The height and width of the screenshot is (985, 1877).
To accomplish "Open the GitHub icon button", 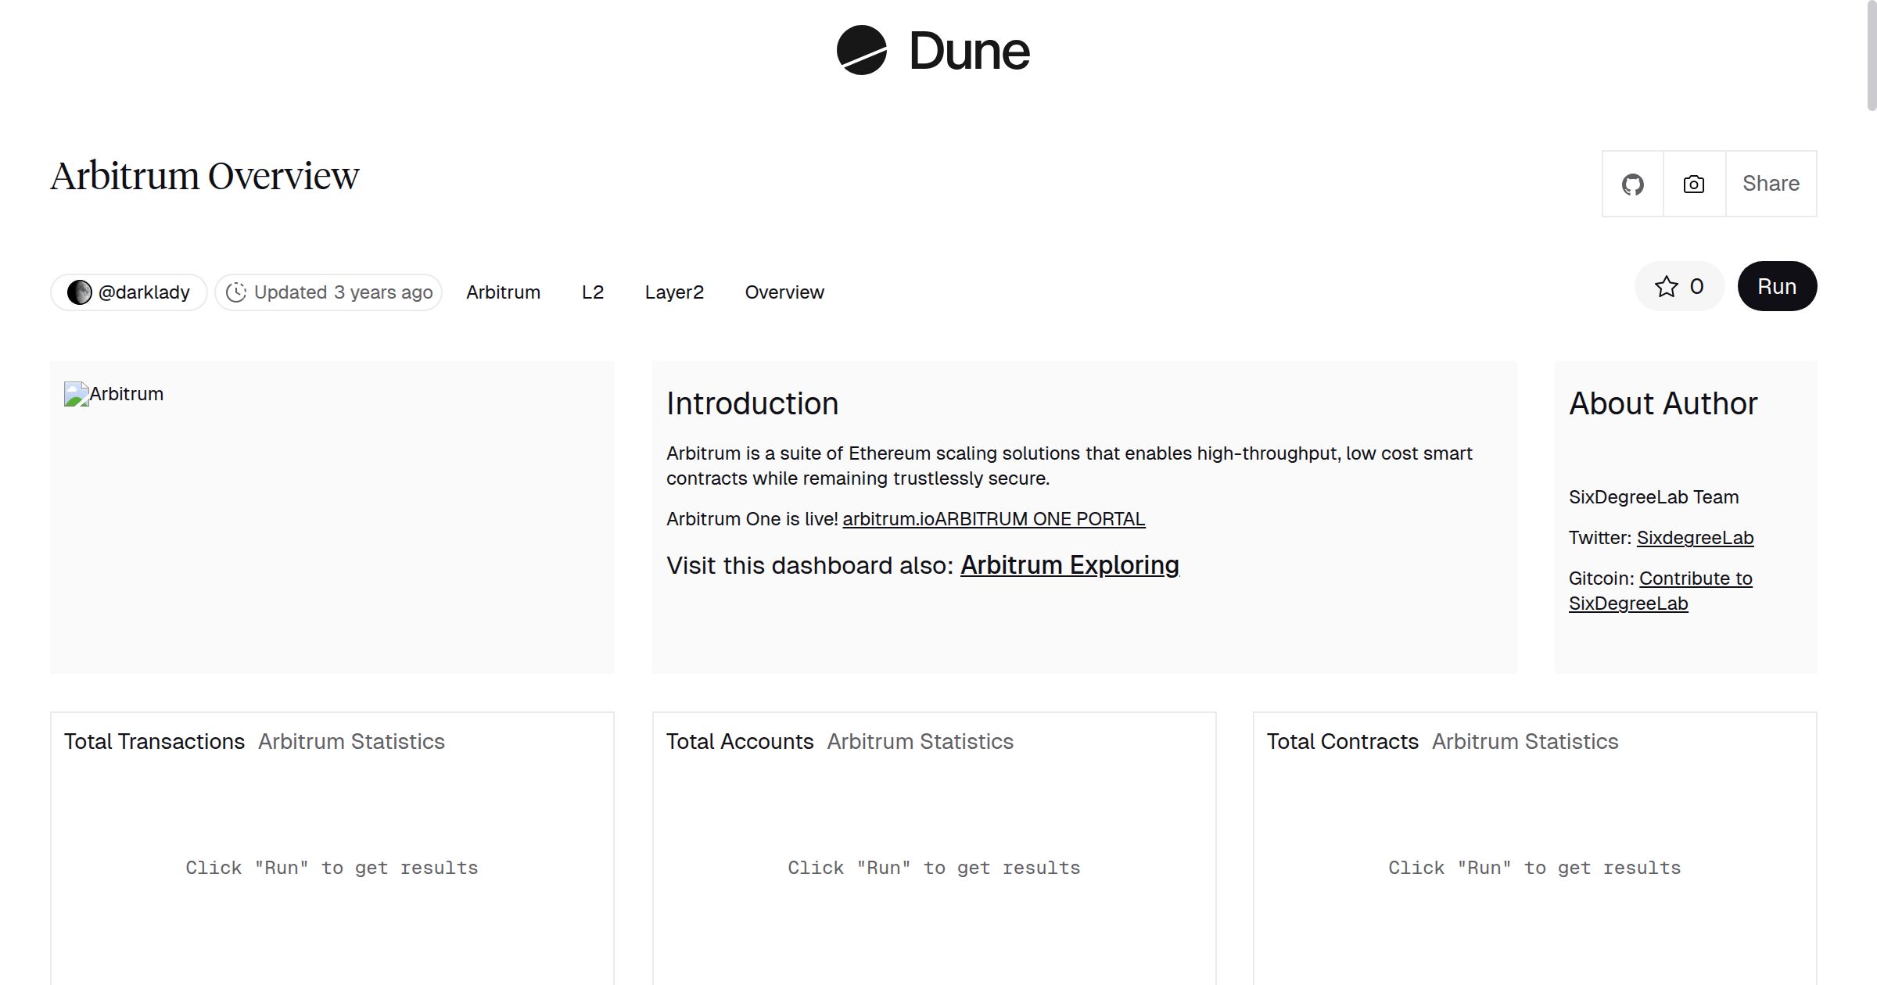I will pyautogui.click(x=1632, y=184).
